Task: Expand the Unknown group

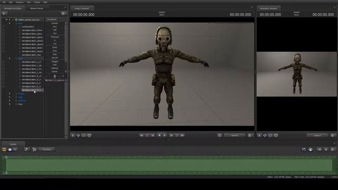Action: click(x=10, y=101)
